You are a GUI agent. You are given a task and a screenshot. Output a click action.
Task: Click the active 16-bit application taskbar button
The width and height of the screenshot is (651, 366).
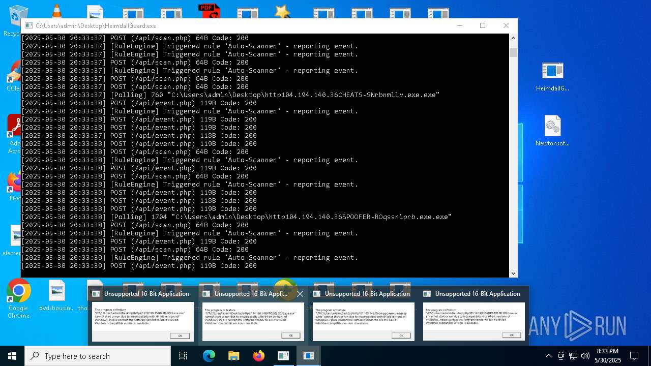[x=308, y=356]
